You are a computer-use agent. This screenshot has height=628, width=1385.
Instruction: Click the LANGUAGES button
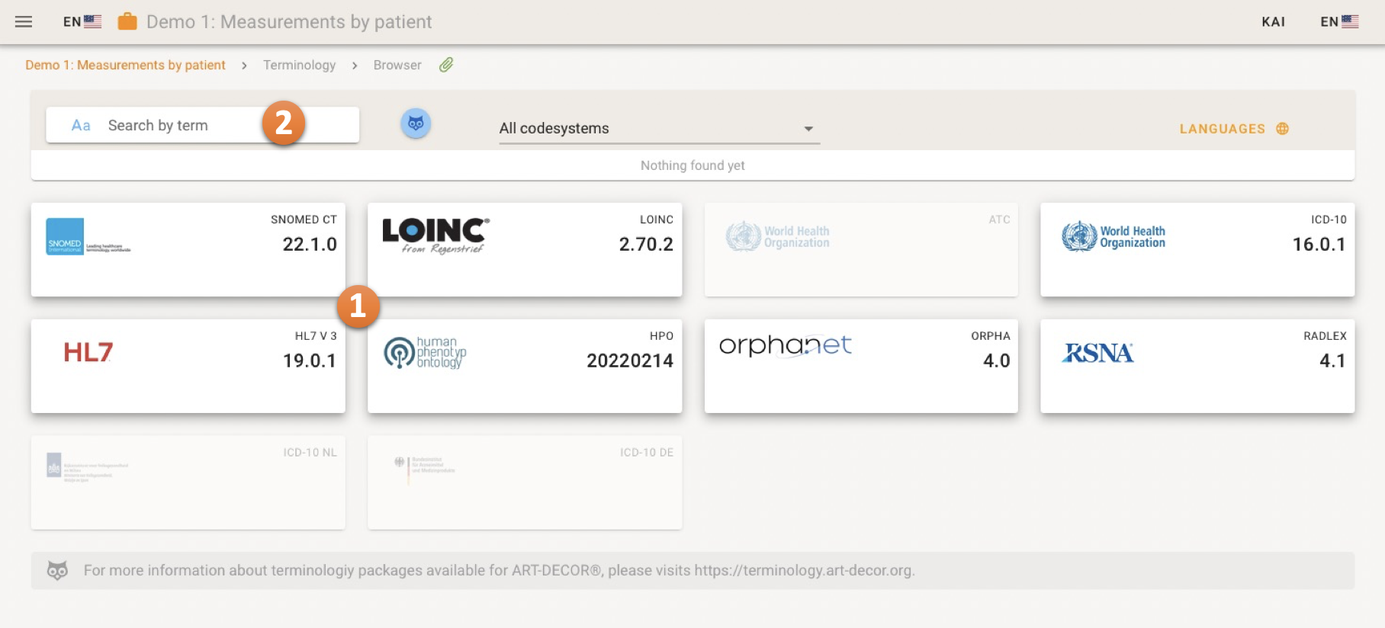coord(1222,129)
